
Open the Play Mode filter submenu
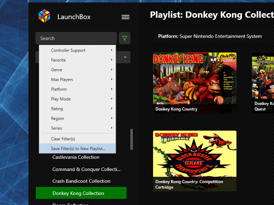78,99
